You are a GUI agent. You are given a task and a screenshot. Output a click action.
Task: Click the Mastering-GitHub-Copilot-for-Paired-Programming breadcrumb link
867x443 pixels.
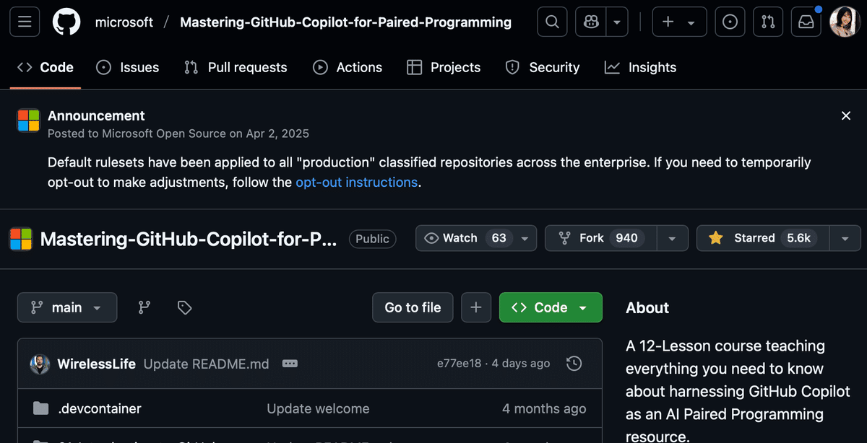tap(345, 22)
